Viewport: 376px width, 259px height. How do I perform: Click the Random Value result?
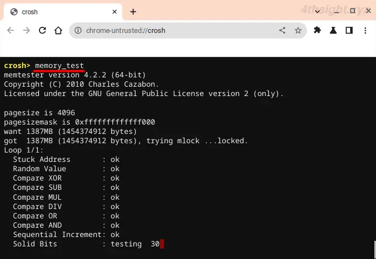point(66,169)
